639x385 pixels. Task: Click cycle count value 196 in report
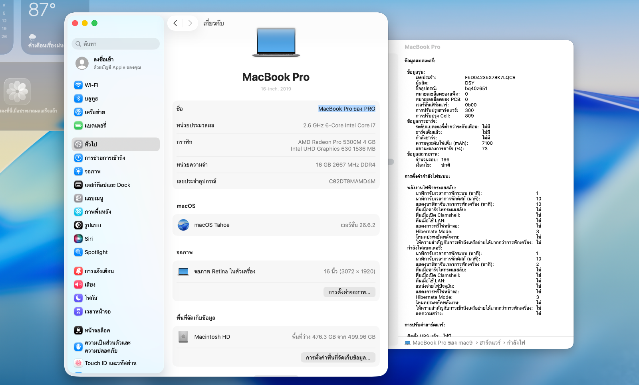445,159
